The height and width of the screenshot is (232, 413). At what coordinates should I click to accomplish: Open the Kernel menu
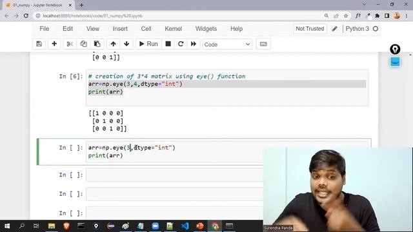[174, 28]
